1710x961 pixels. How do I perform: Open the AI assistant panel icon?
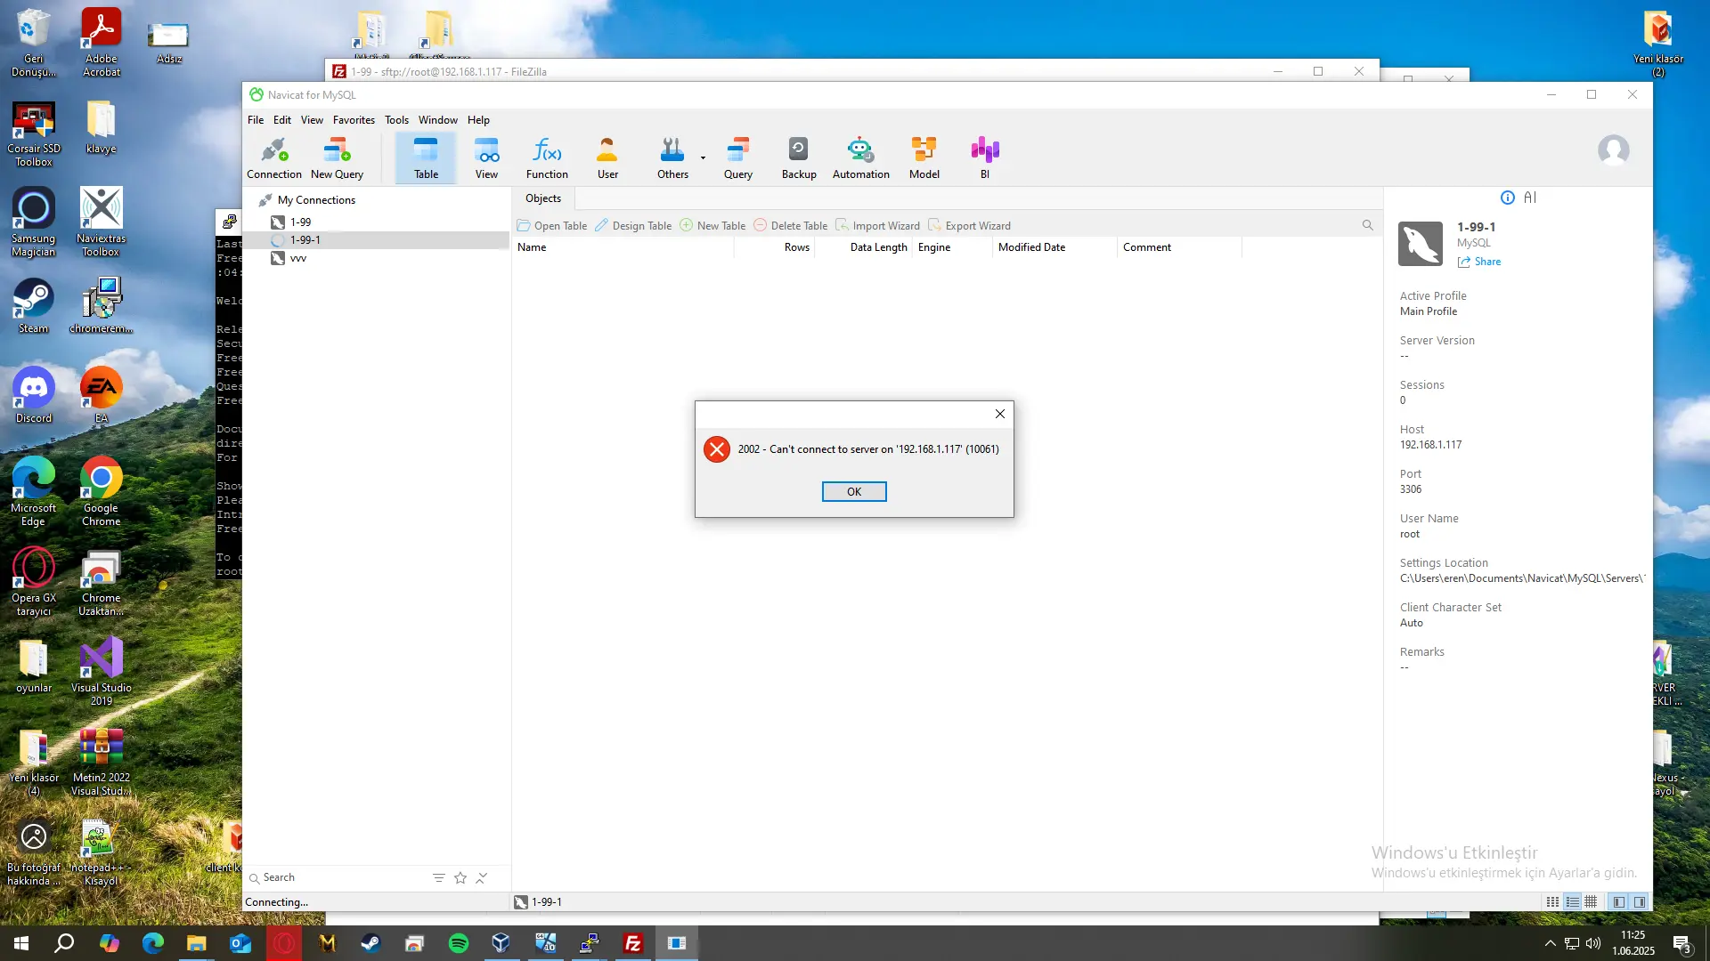(x=1530, y=198)
